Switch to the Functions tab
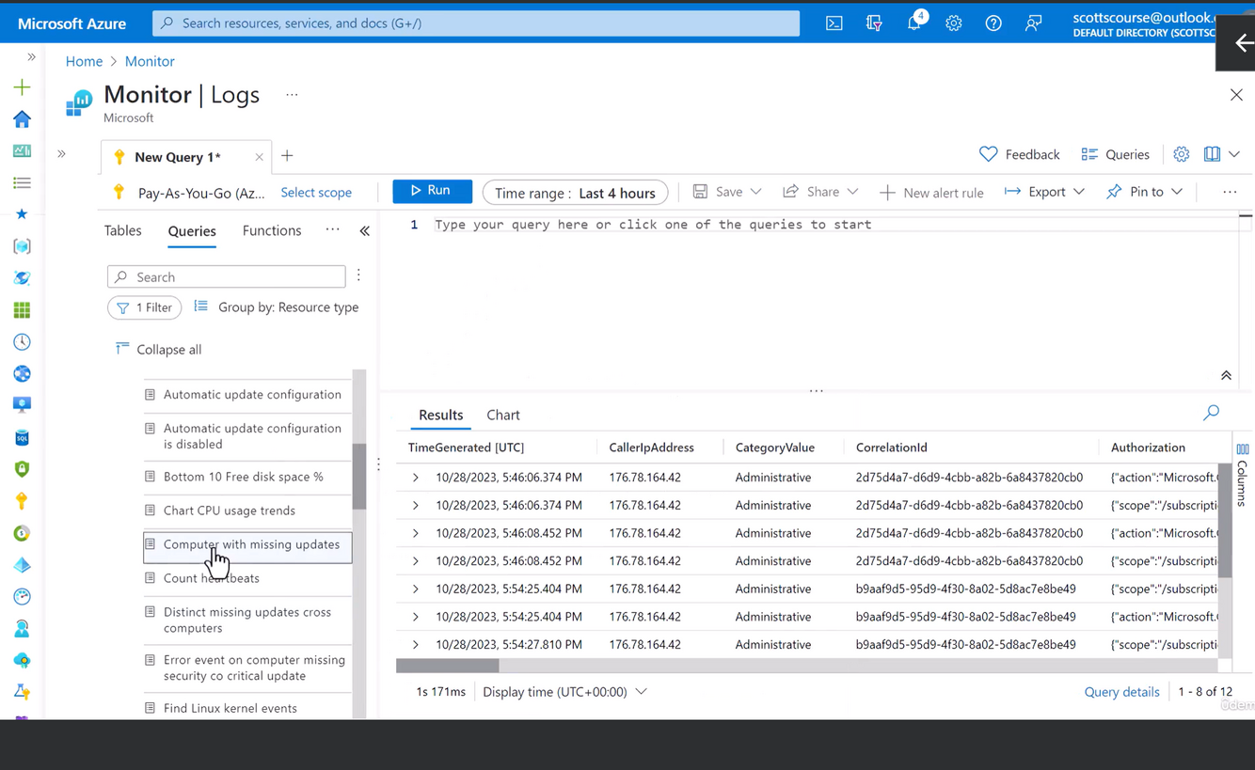1255x770 pixels. coord(272,231)
